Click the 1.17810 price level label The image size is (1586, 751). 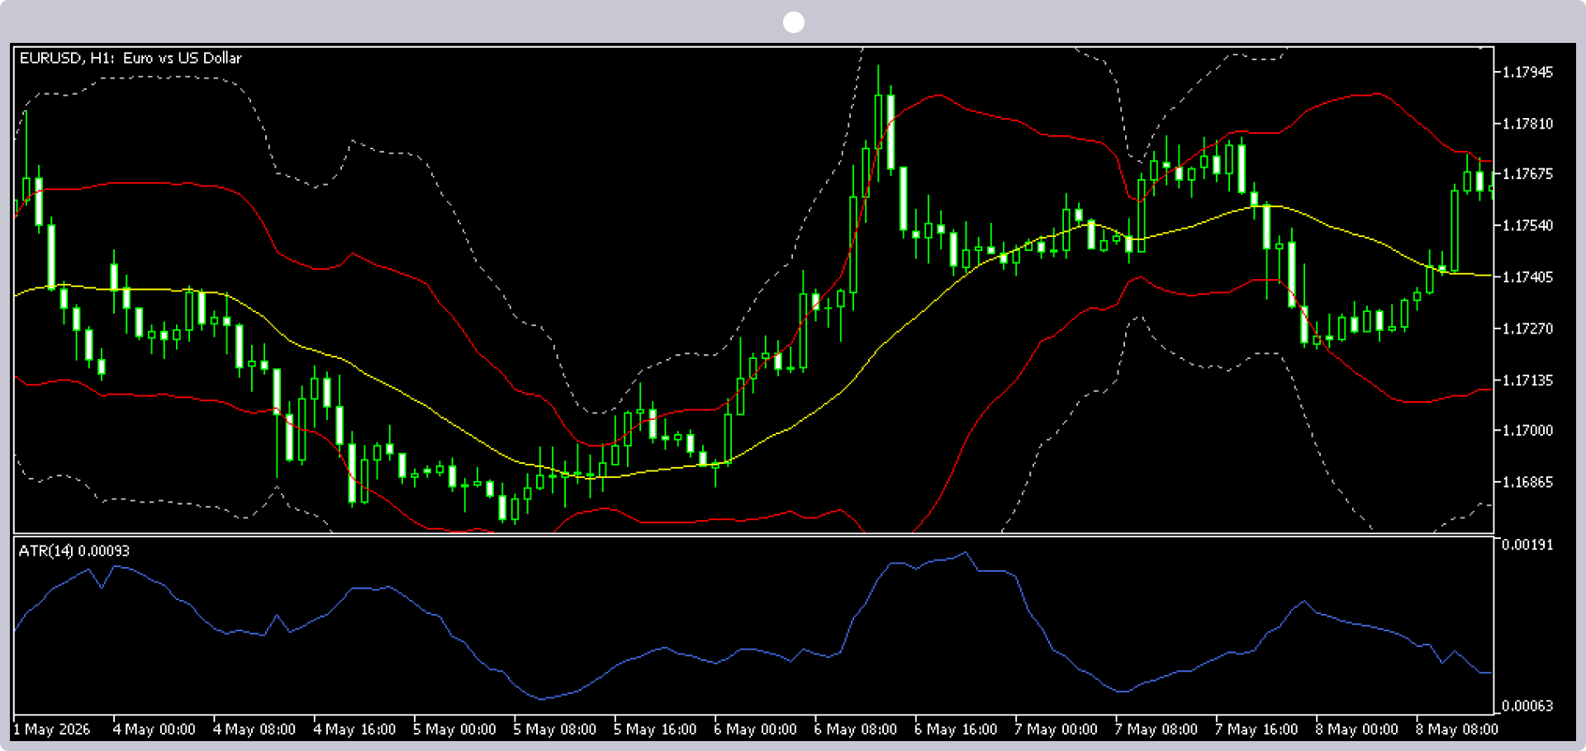(1527, 124)
